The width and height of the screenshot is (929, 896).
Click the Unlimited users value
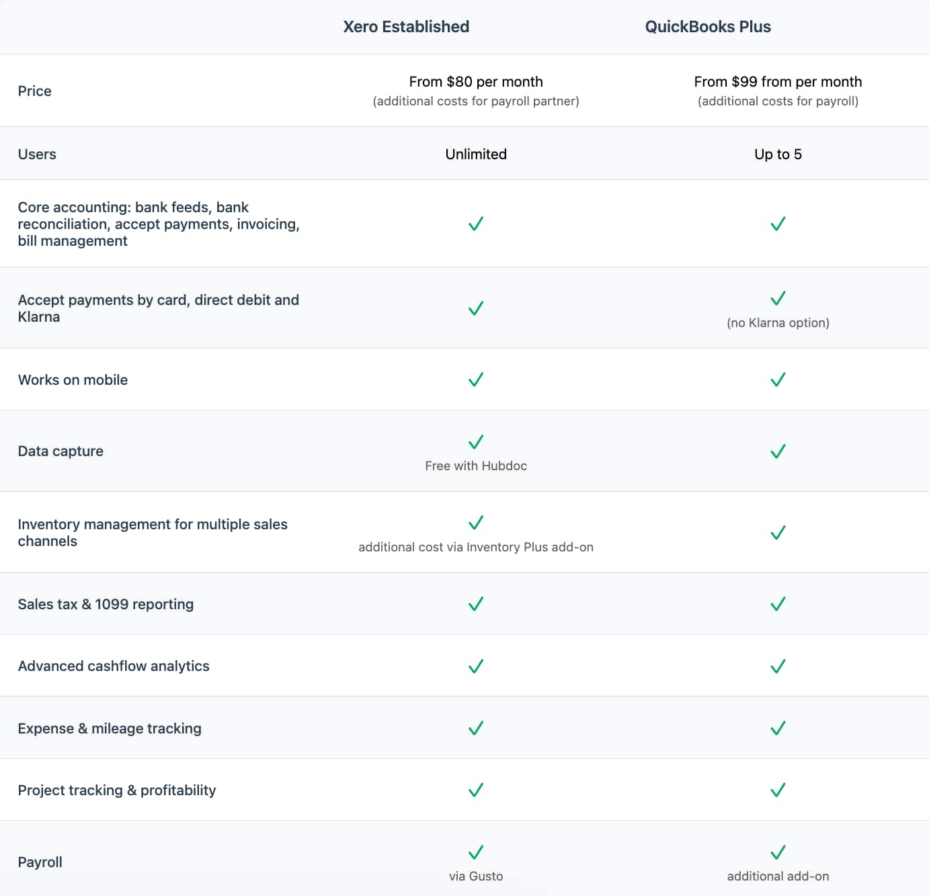[476, 154]
